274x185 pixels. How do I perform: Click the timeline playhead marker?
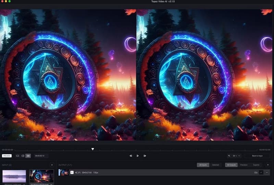pos(92,149)
